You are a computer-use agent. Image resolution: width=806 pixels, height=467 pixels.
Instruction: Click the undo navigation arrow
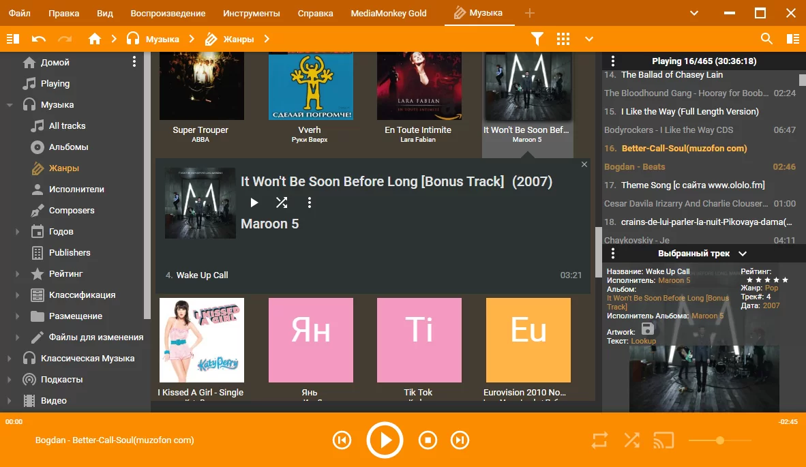coord(39,39)
